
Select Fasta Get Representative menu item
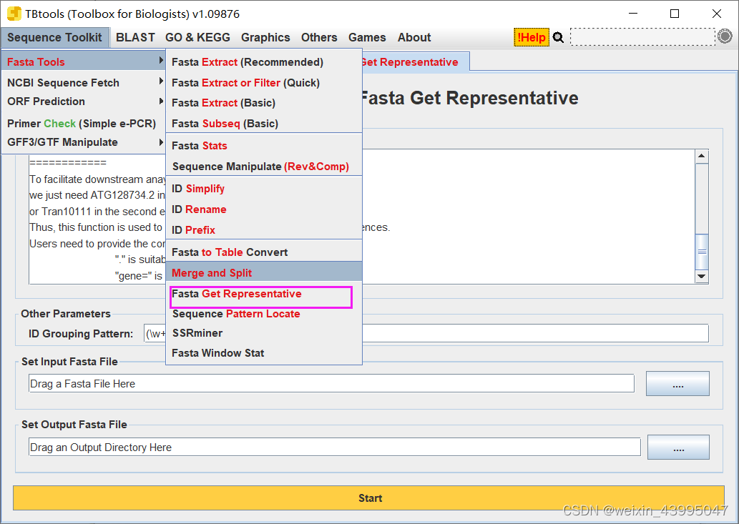tap(264, 294)
